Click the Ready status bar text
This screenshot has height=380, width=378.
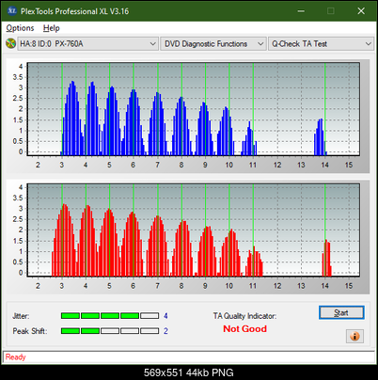(15, 356)
